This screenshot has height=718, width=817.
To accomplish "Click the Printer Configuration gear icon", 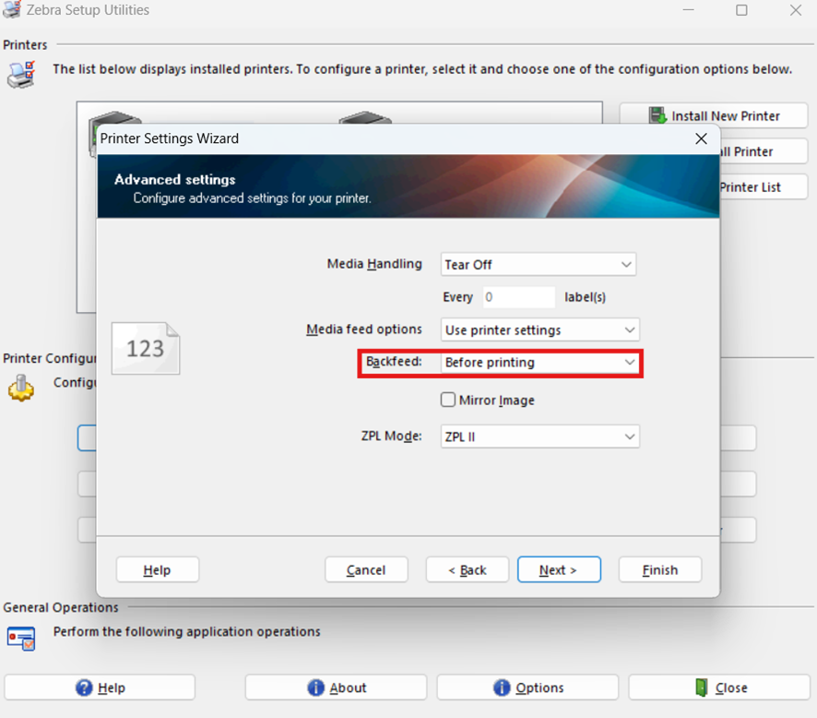I will click(21, 388).
